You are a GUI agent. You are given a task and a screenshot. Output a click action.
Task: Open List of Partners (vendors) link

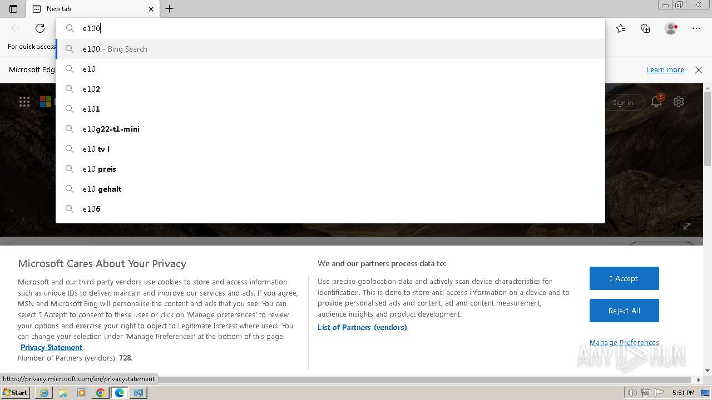click(362, 327)
